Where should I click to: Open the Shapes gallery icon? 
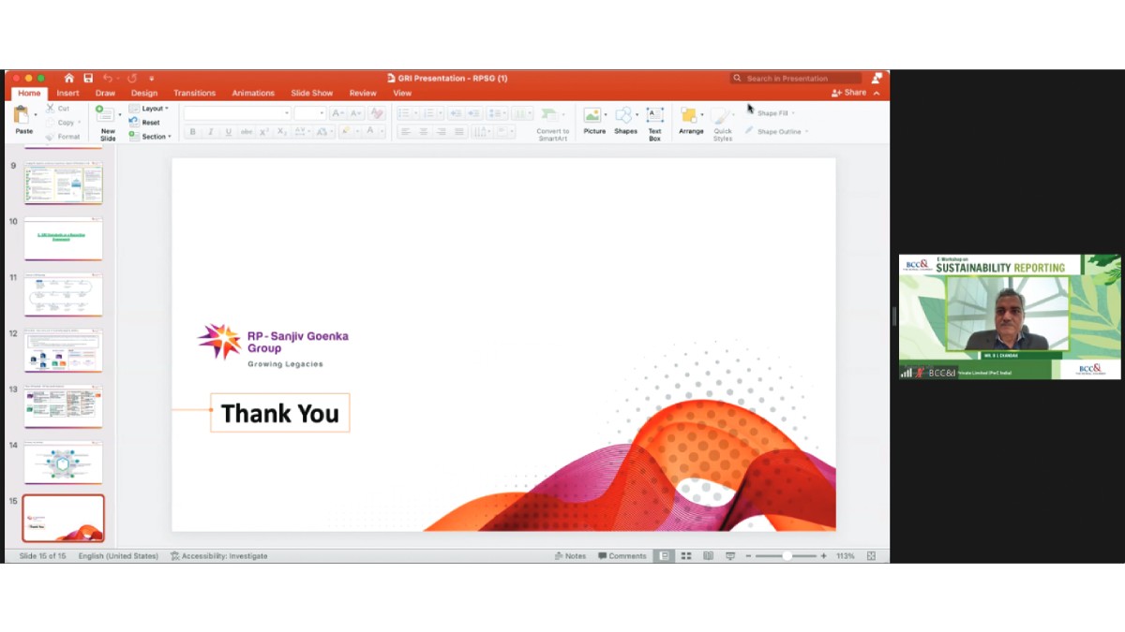623,115
